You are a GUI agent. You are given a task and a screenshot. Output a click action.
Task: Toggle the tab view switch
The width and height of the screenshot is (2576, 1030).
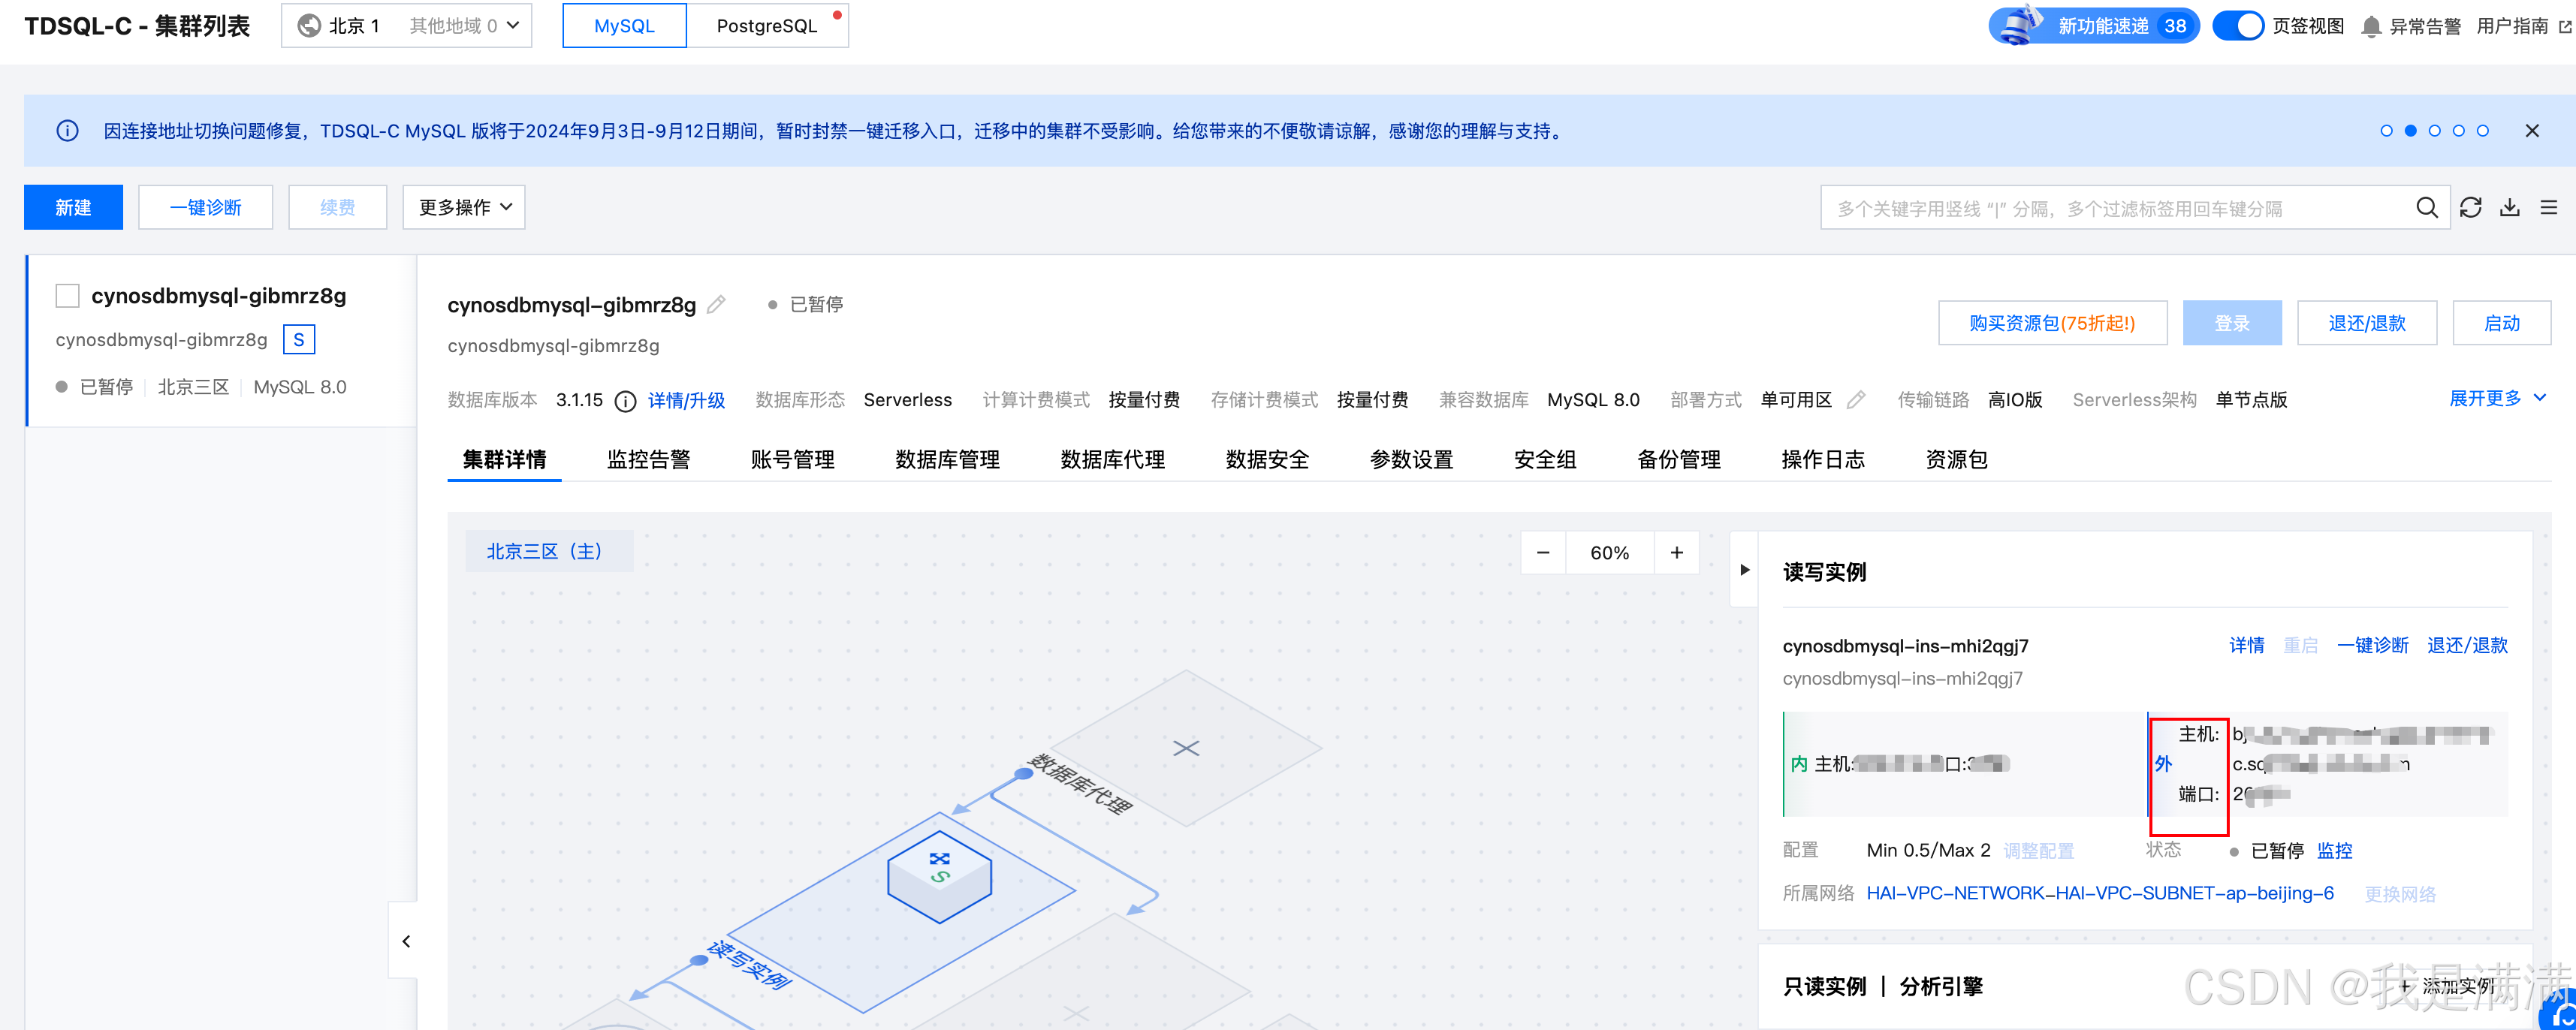click(x=2238, y=26)
